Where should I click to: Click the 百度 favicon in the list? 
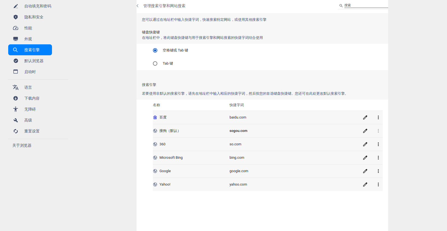[x=155, y=117]
